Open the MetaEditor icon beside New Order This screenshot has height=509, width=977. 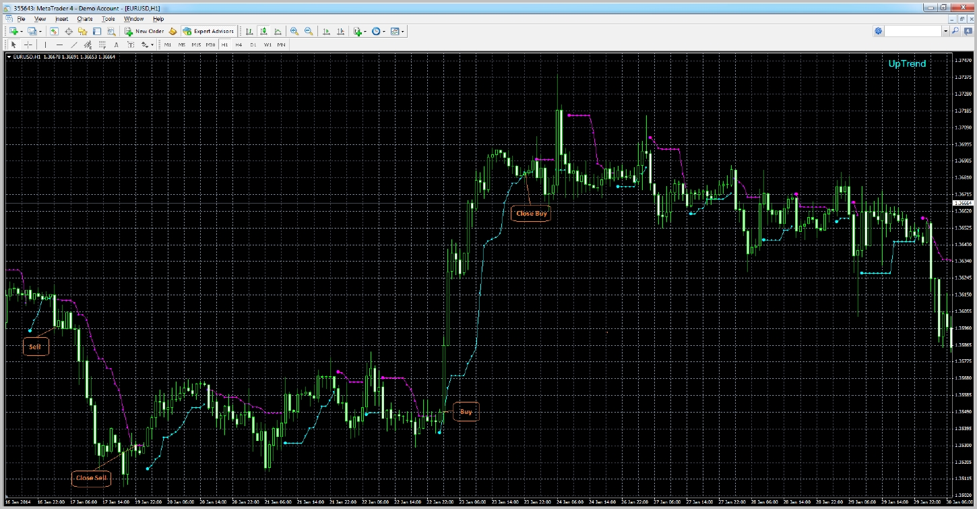[x=172, y=31]
